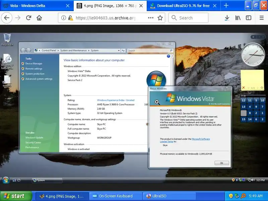Click the Vista Start orb
Viewport: 268px width, 201px height.
(x=6, y=180)
